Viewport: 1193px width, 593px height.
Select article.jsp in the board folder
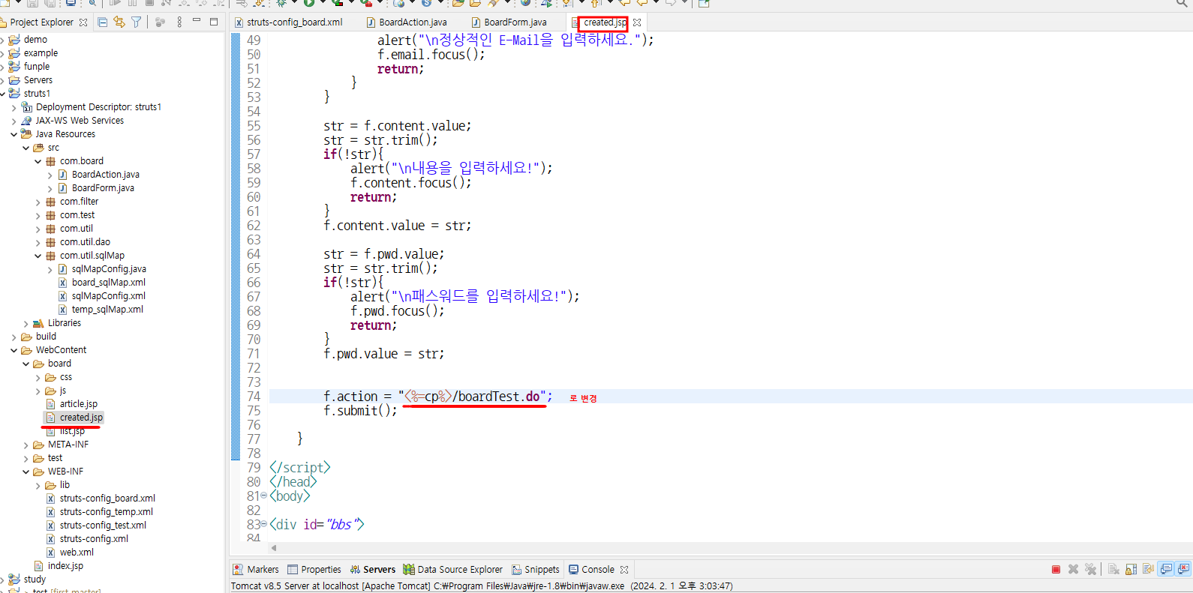(78, 404)
